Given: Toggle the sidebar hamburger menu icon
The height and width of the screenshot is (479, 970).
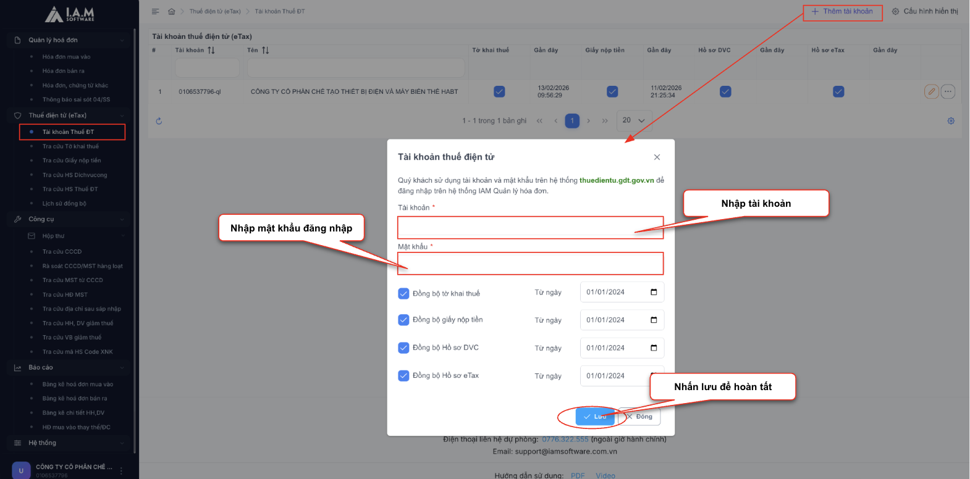Looking at the screenshot, I should coord(156,12).
